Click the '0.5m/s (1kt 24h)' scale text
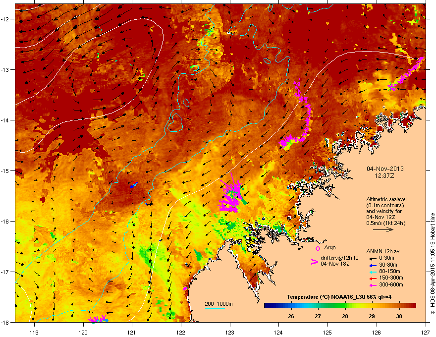The width and height of the screenshot is (436, 337). (x=385, y=223)
